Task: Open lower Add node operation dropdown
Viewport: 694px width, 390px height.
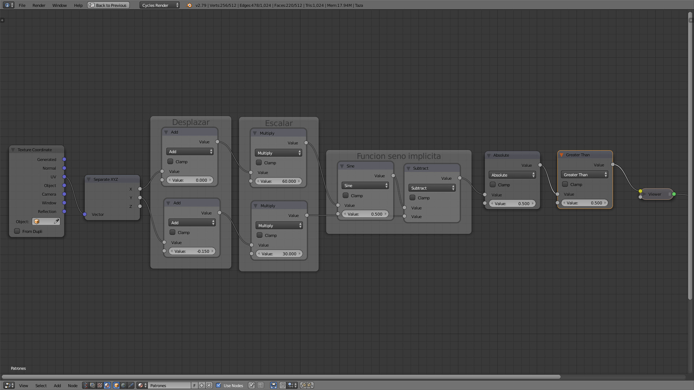Action: [x=192, y=223]
